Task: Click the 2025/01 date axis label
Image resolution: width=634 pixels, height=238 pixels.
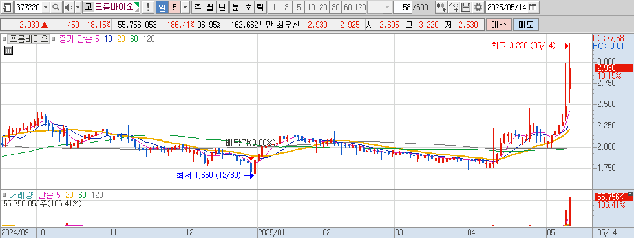Action: 271,233
